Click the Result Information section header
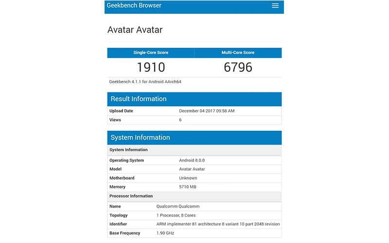This screenshot has width=389, height=243. [194, 99]
